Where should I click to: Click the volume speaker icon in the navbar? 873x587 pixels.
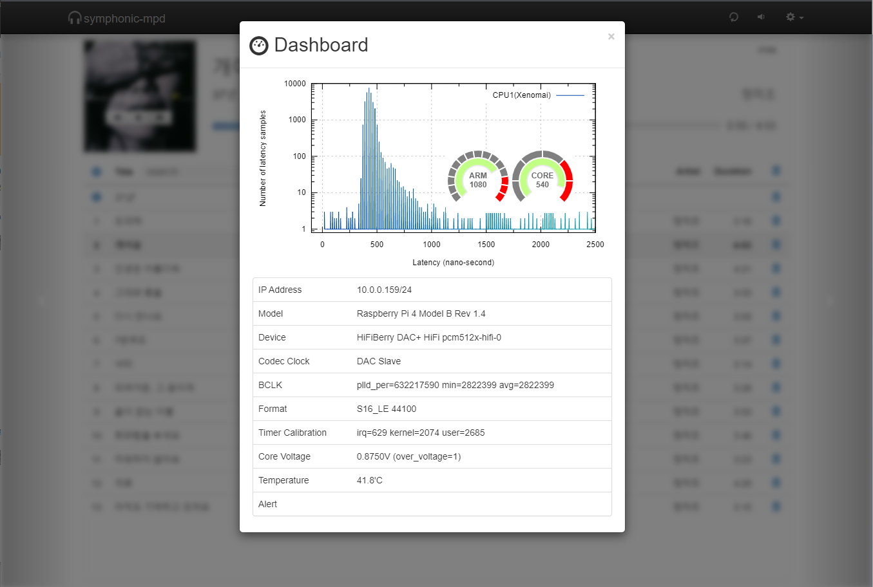(761, 17)
